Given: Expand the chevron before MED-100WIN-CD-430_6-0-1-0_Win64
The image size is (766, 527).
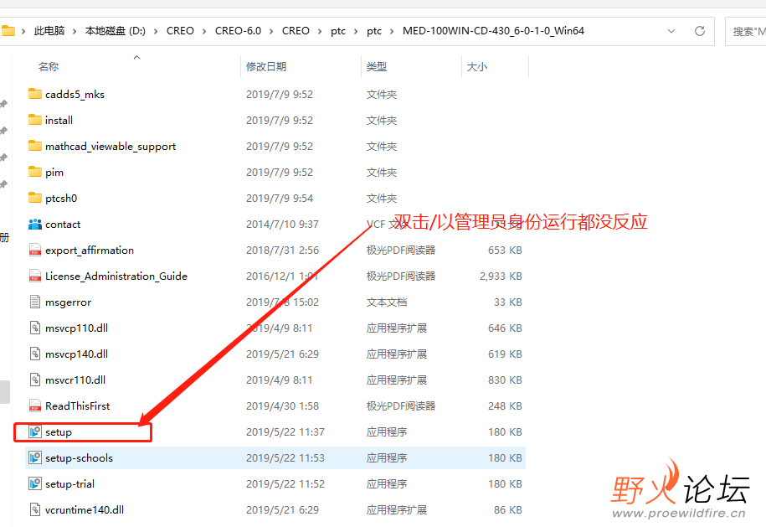Looking at the screenshot, I should pyautogui.click(x=392, y=31).
